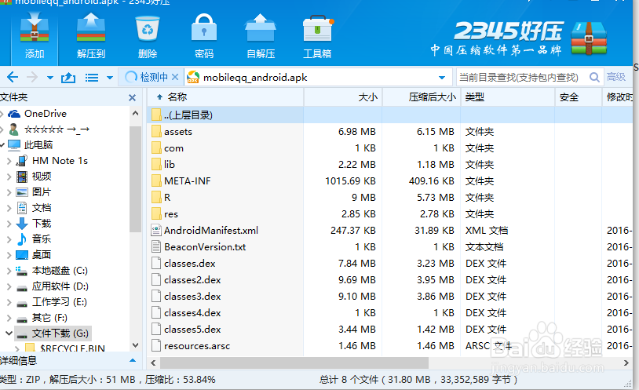Click the search magnifier icon
Image resolution: width=639 pixels, height=390 pixels.
[x=594, y=78]
